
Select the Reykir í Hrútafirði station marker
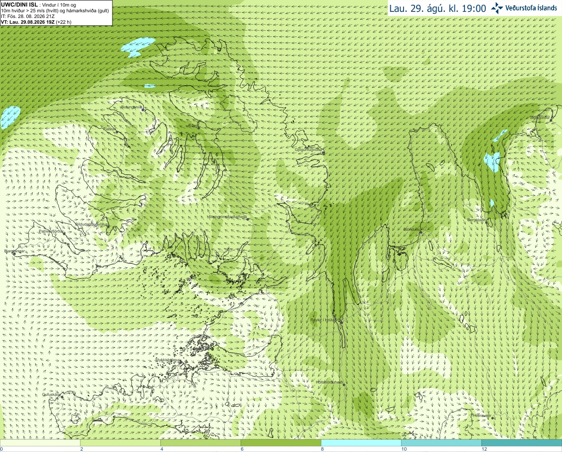pyautogui.click(x=342, y=322)
